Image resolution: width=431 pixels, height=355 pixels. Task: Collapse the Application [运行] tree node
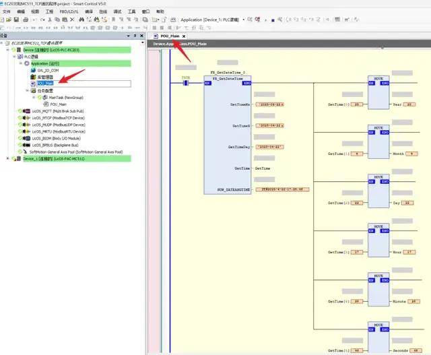click(x=21, y=63)
